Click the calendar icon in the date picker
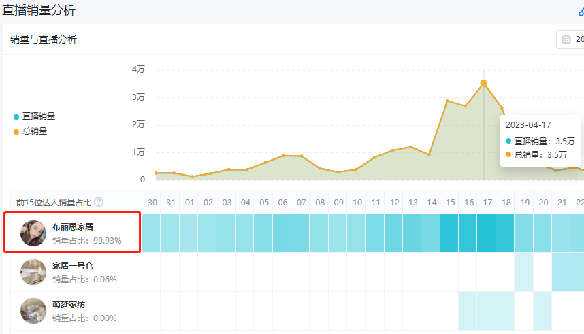 coord(566,39)
